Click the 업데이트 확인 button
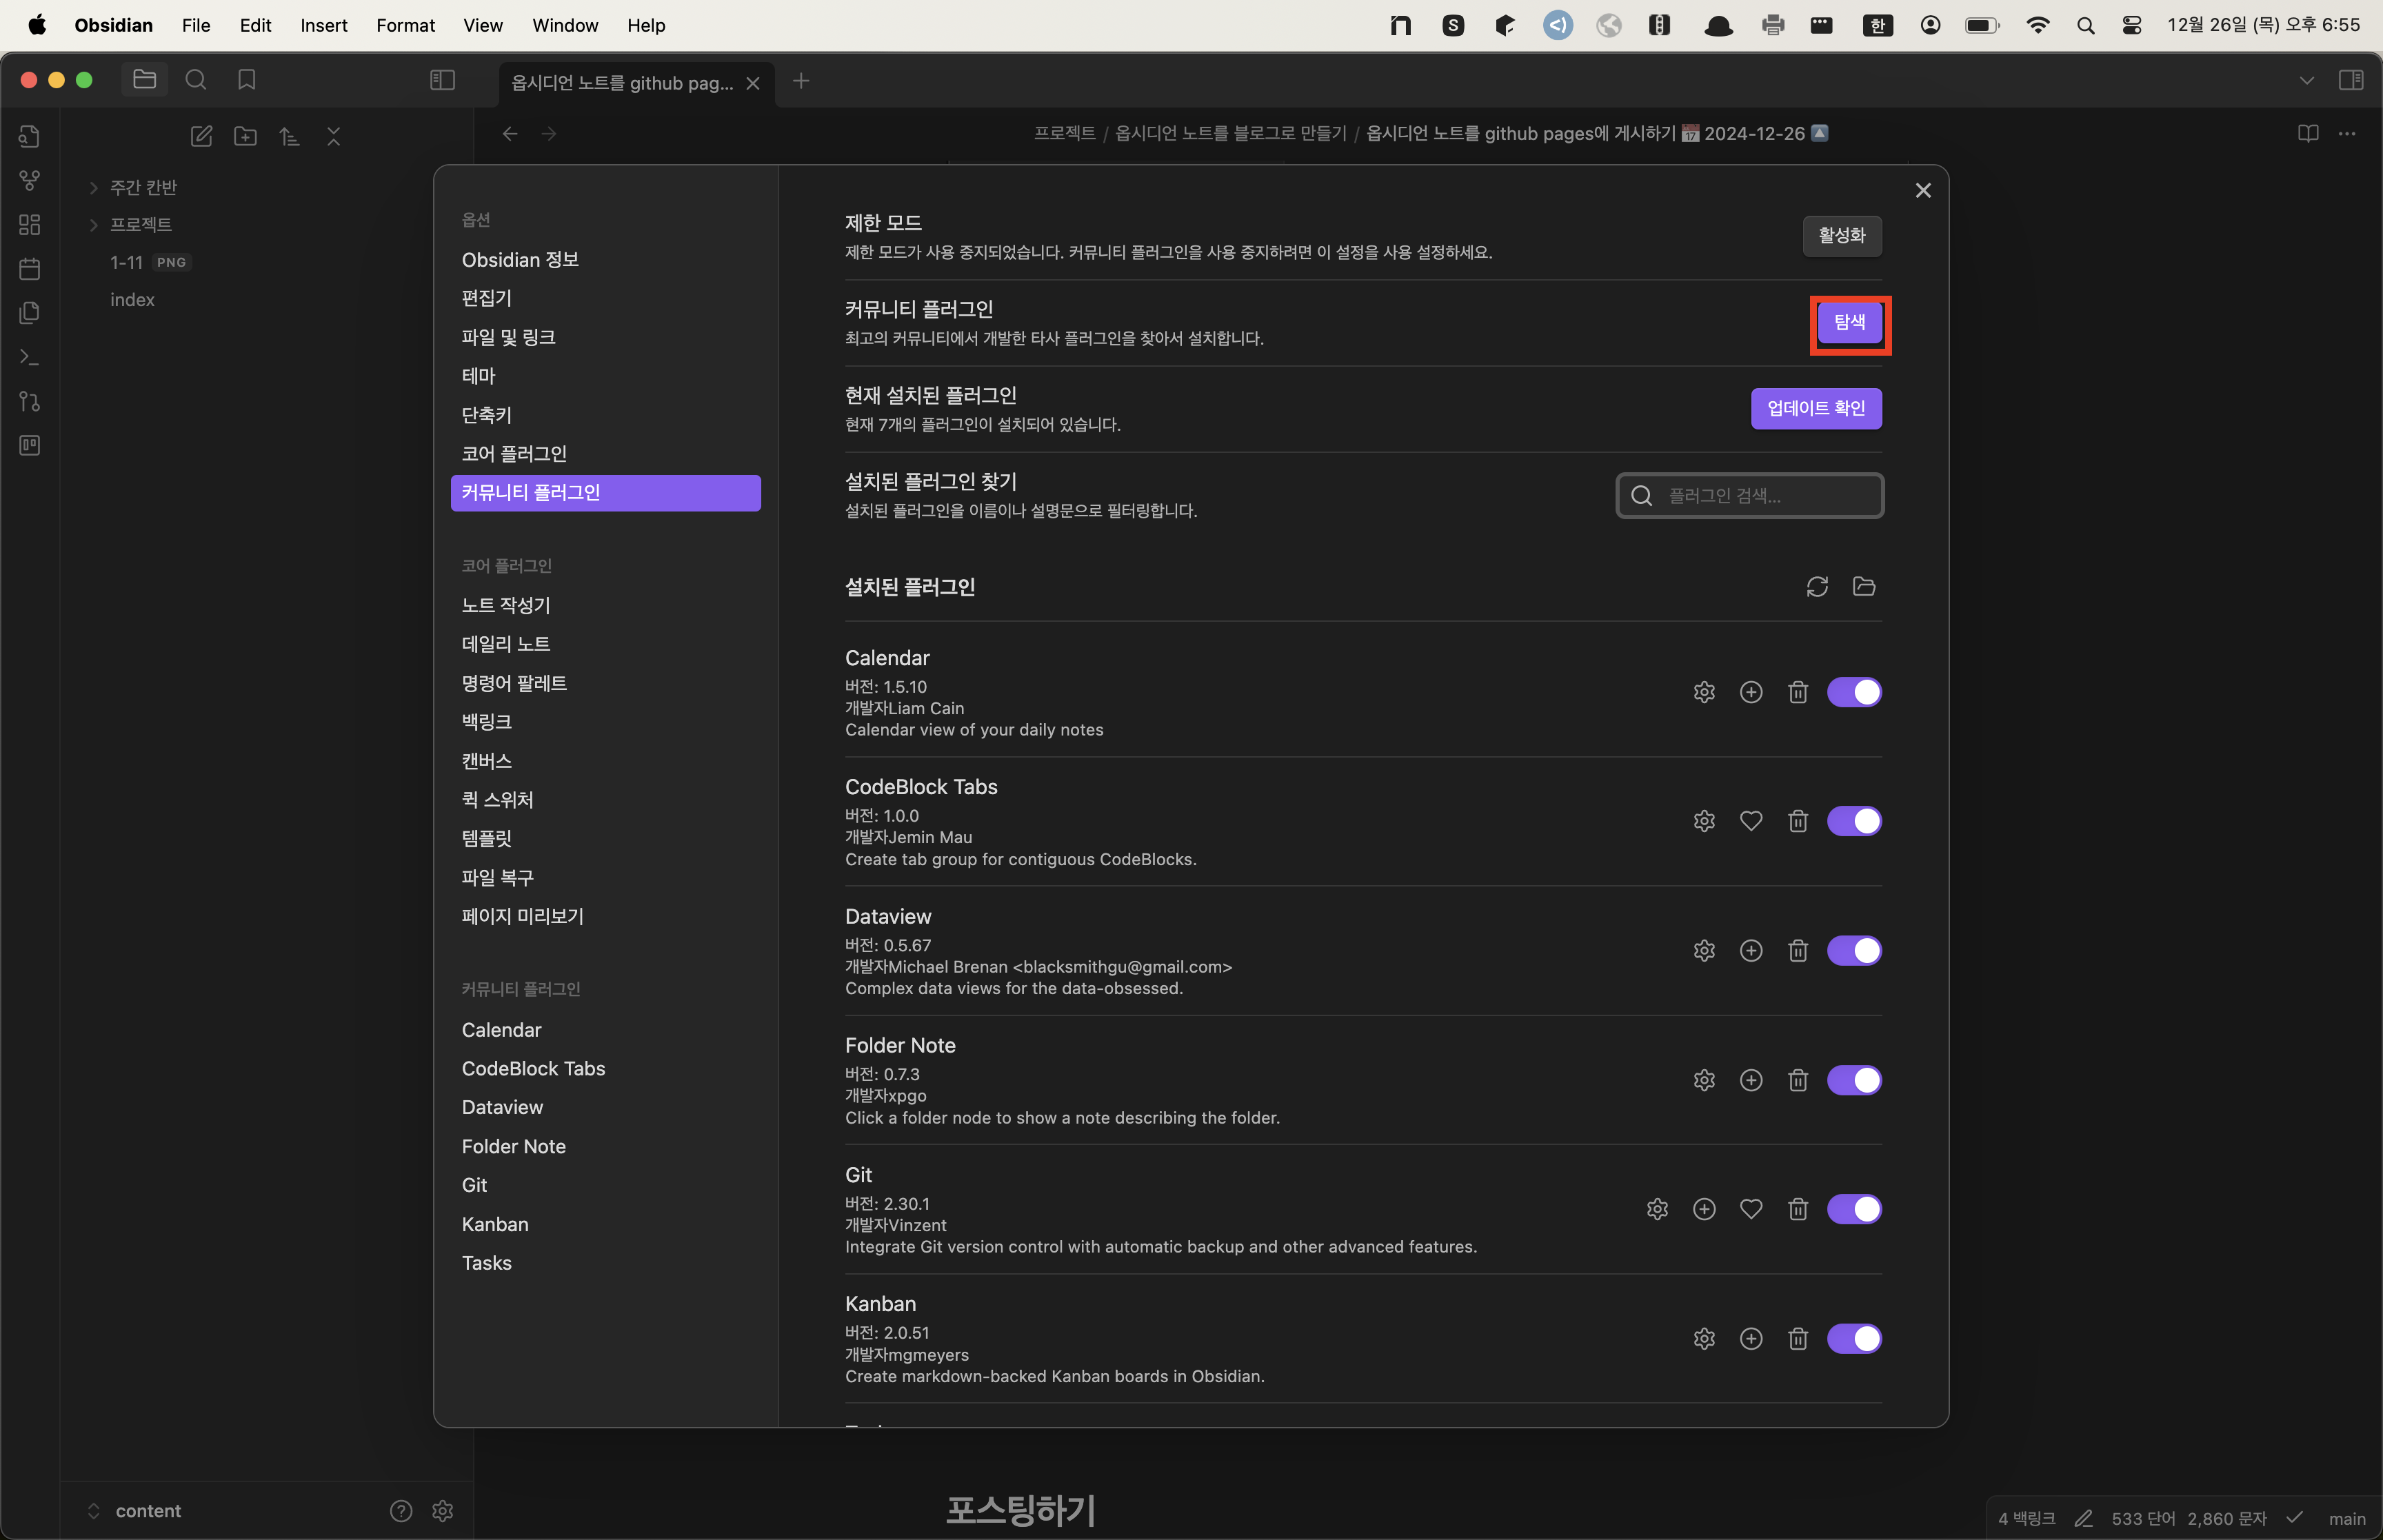 pyautogui.click(x=1816, y=408)
